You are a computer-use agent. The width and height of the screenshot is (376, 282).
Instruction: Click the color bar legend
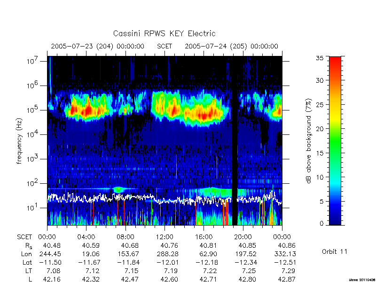click(335, 141)
